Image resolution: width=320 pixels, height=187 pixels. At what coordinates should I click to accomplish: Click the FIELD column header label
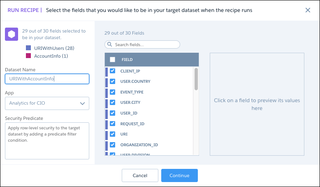coord(127,59)
